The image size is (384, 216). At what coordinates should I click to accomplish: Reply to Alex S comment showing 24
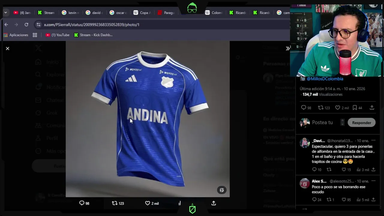[316, 199]
